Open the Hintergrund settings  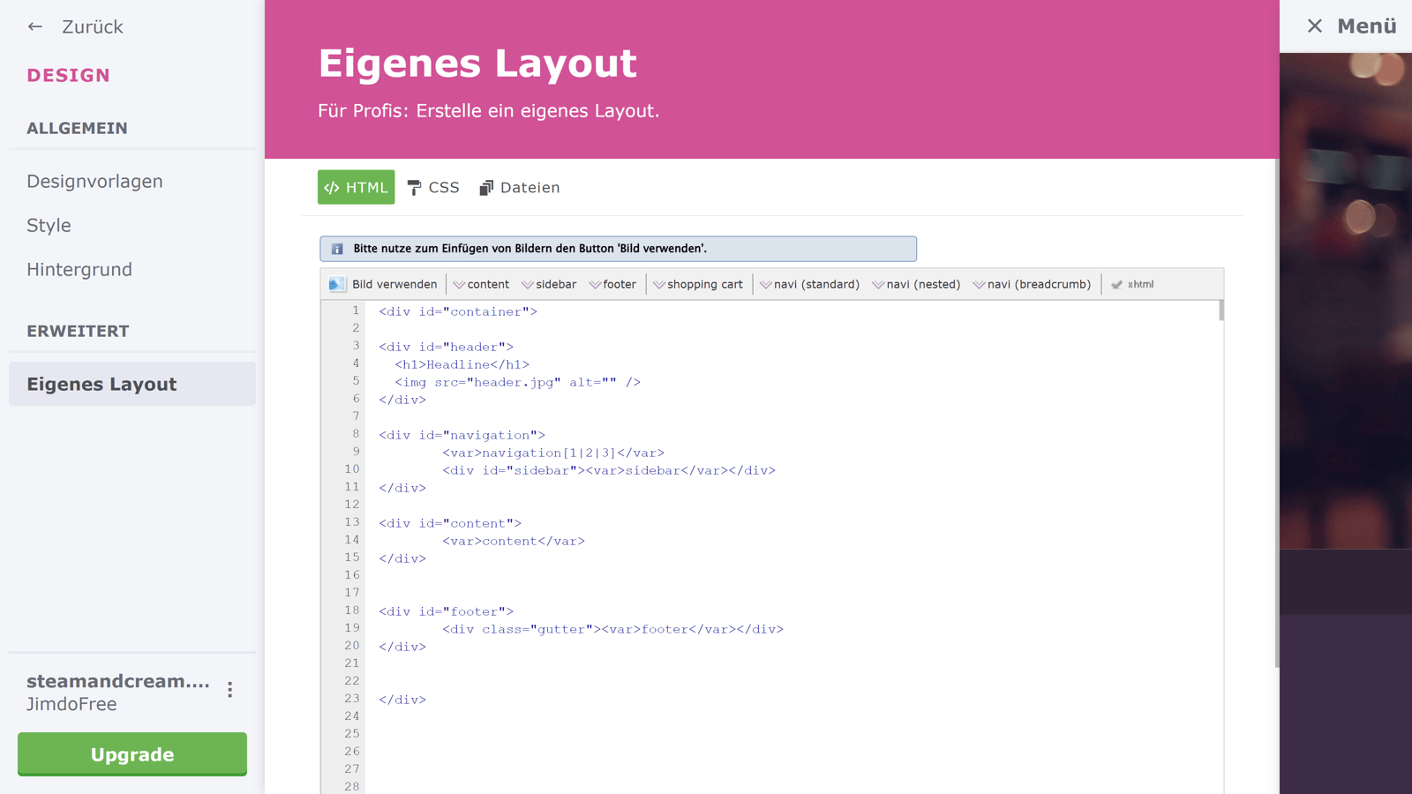79,269
